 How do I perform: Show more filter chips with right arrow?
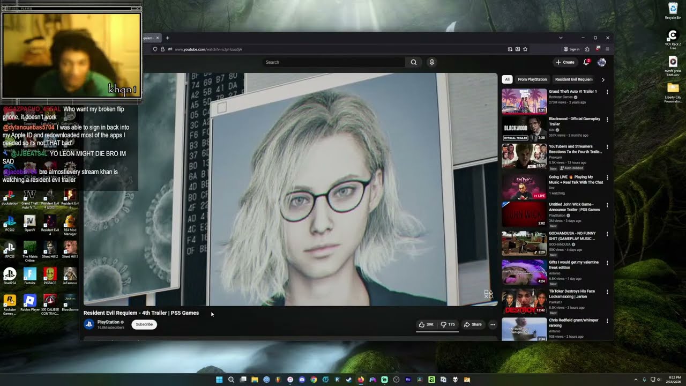(603, 79)
